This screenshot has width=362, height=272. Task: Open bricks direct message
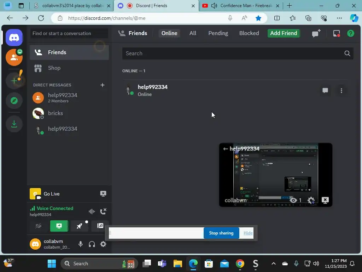tap(69, 113)
